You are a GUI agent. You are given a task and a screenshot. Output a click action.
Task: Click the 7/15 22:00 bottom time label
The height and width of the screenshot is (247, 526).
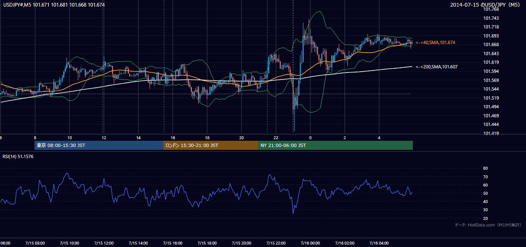tap(276, 243)
